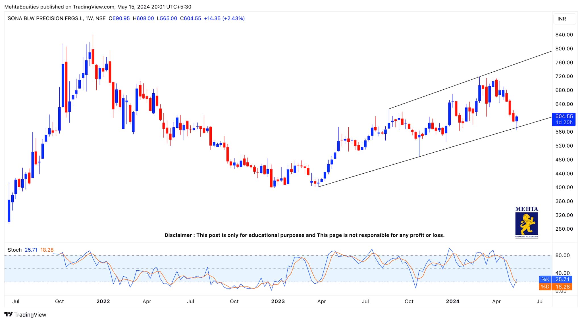Viewport: 582px width, 322px height.
Task: Click the TradingView logo icon
Action: [x=8, y=314]
